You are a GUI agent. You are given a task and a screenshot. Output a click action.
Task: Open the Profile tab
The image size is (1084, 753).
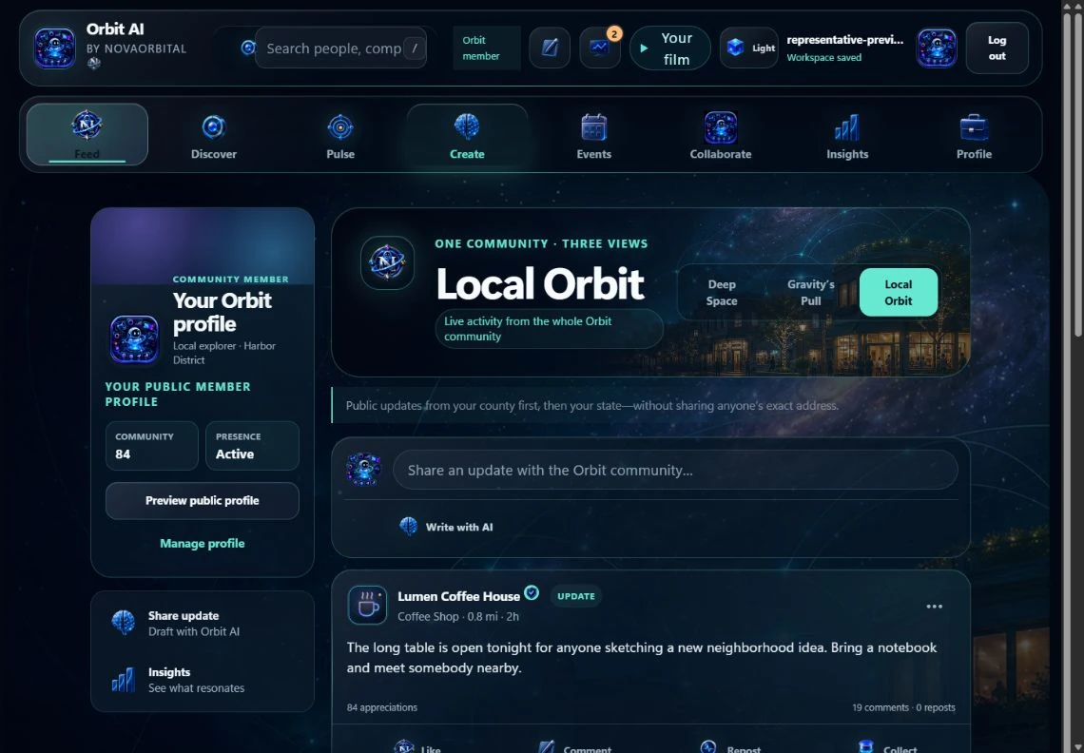pos(974,134)
